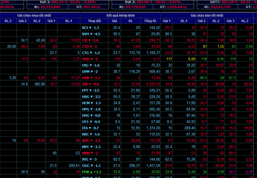Click the down arrow next to FPT
This screenshot has width=257, height=178.
tap(91, 91)
